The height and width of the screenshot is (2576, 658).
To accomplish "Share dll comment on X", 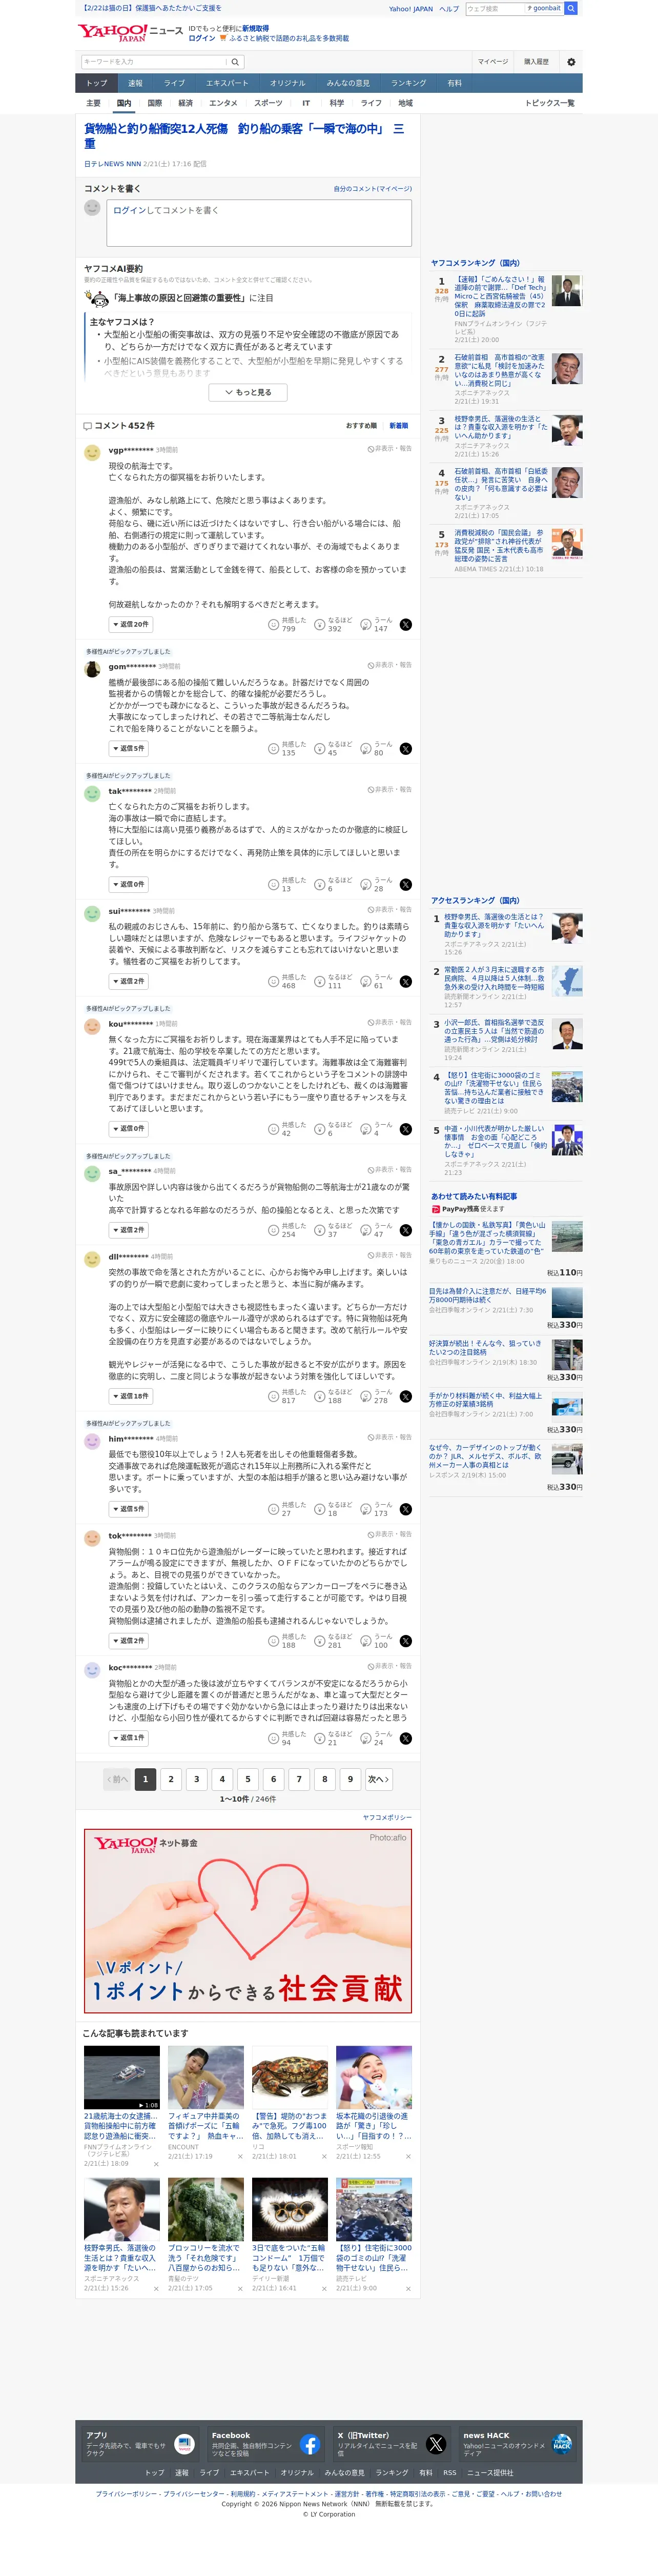I will [x=405, y=1397].
